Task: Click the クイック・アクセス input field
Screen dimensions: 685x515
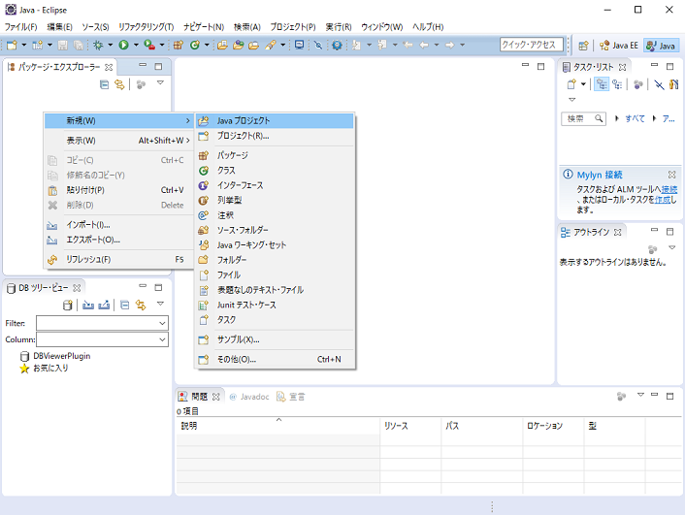Action: coord(532,45)
